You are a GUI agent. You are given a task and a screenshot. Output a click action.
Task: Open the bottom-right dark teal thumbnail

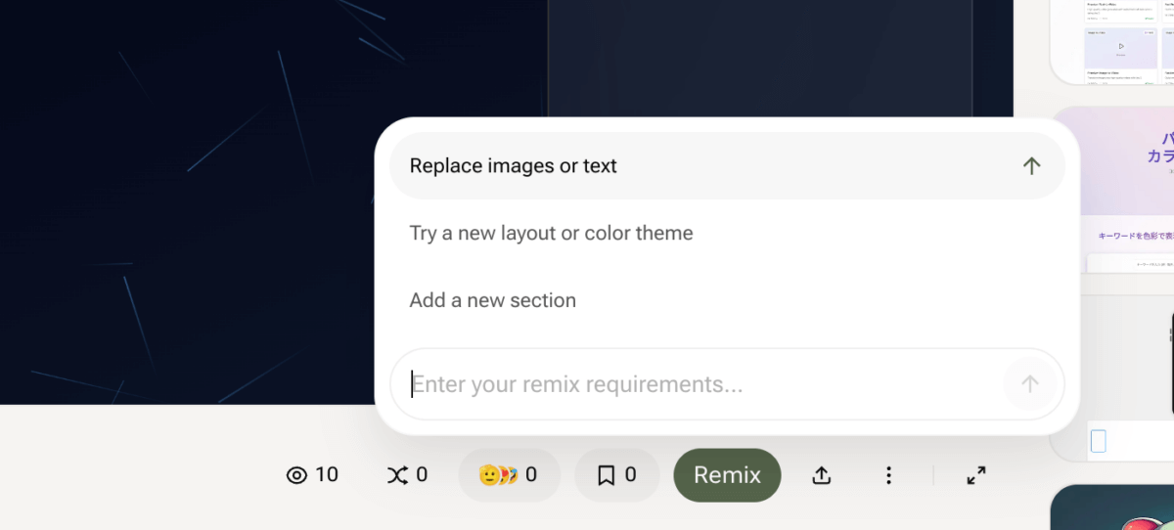coord(1115,508)
